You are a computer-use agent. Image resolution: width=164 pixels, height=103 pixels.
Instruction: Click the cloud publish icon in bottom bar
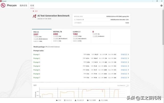(x=57, y=100)
